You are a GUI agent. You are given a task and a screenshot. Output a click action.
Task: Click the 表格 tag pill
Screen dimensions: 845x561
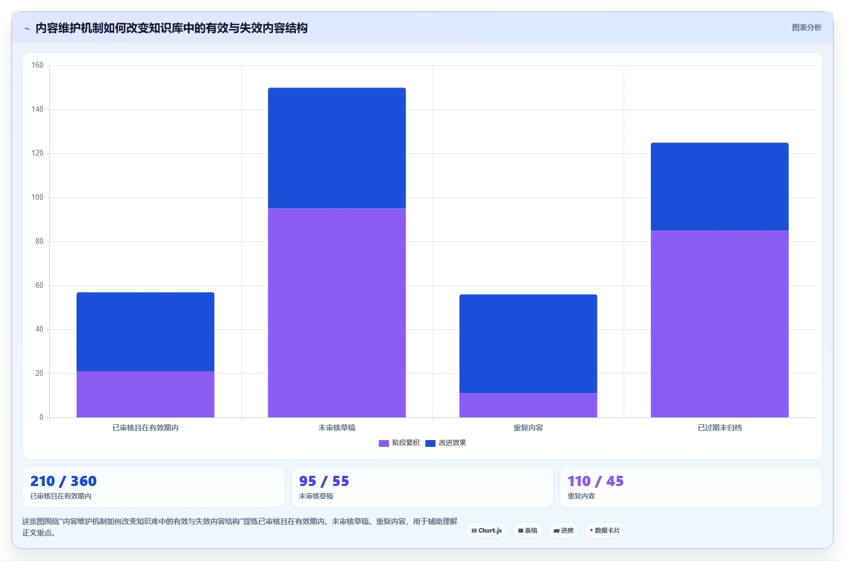pyautogui.click(x=527, y=530)
